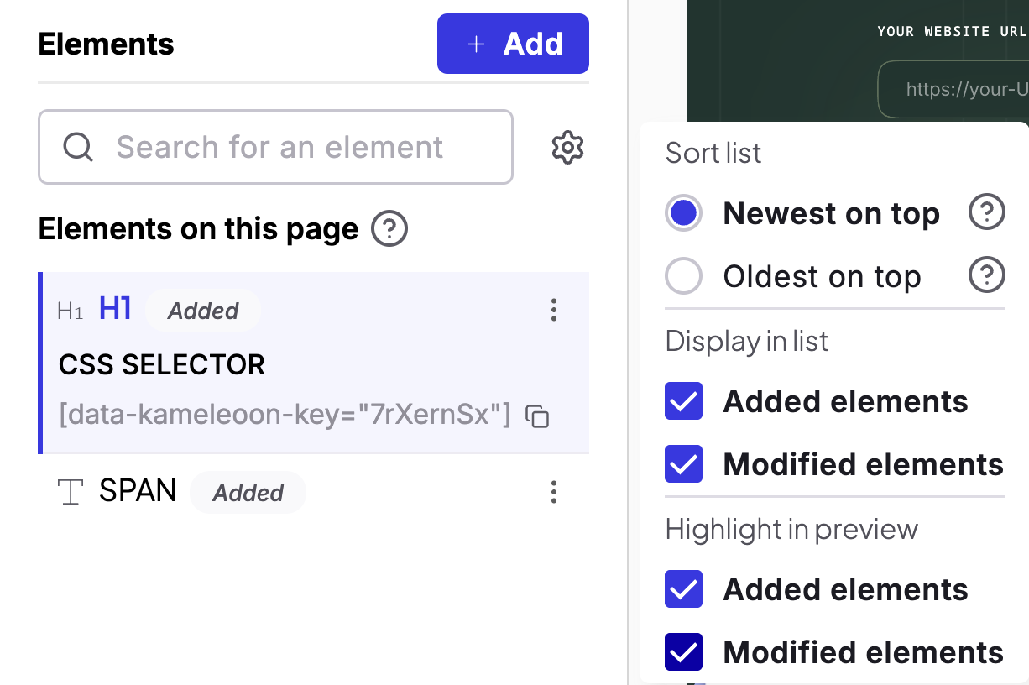
Task: Click the SPAN text type icon
Action: coord(71,492)
